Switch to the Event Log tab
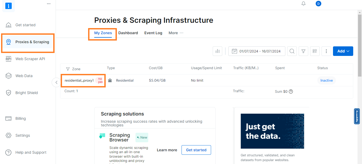The image size is (362, 164). [x=153, y=33]
